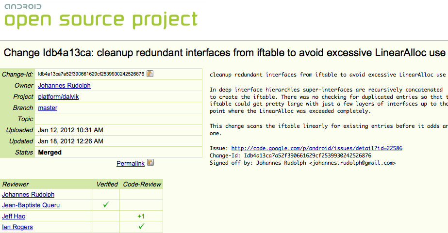
Task: Click the Reviewer column header
Action: [16, 184]
